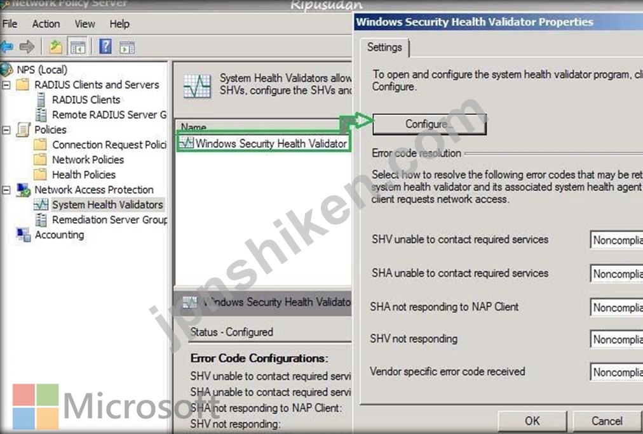Select the Windows Security Health Validator row

click(x=264, y=143)
